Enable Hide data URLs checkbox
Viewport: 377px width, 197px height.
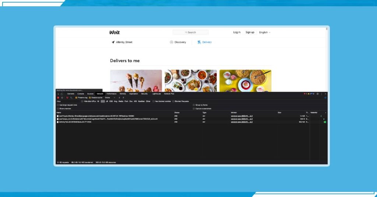[82, 101]
